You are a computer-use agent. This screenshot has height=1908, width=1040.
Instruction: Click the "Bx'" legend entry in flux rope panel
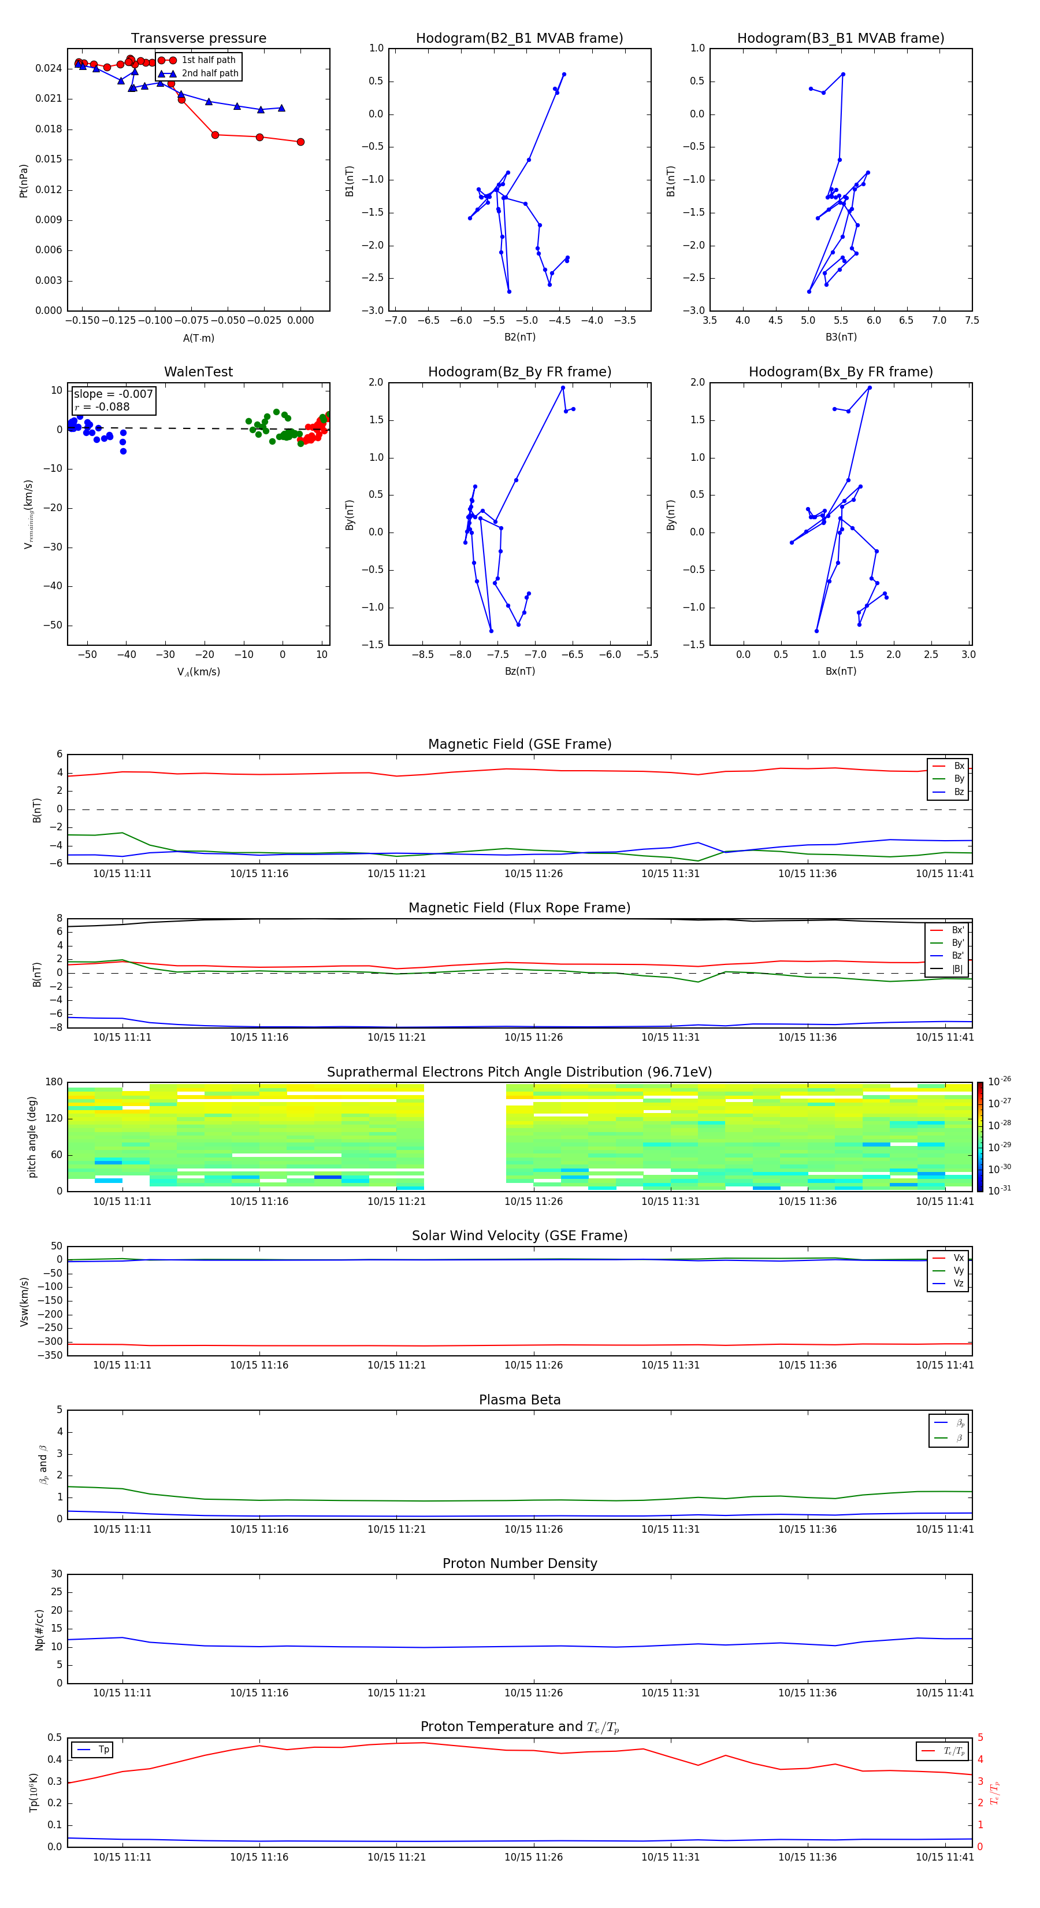coord(948,930)
